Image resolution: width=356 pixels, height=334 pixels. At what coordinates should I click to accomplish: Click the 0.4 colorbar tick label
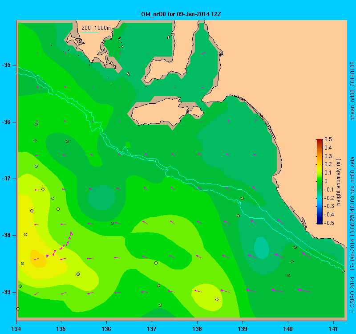coord(328,148)
